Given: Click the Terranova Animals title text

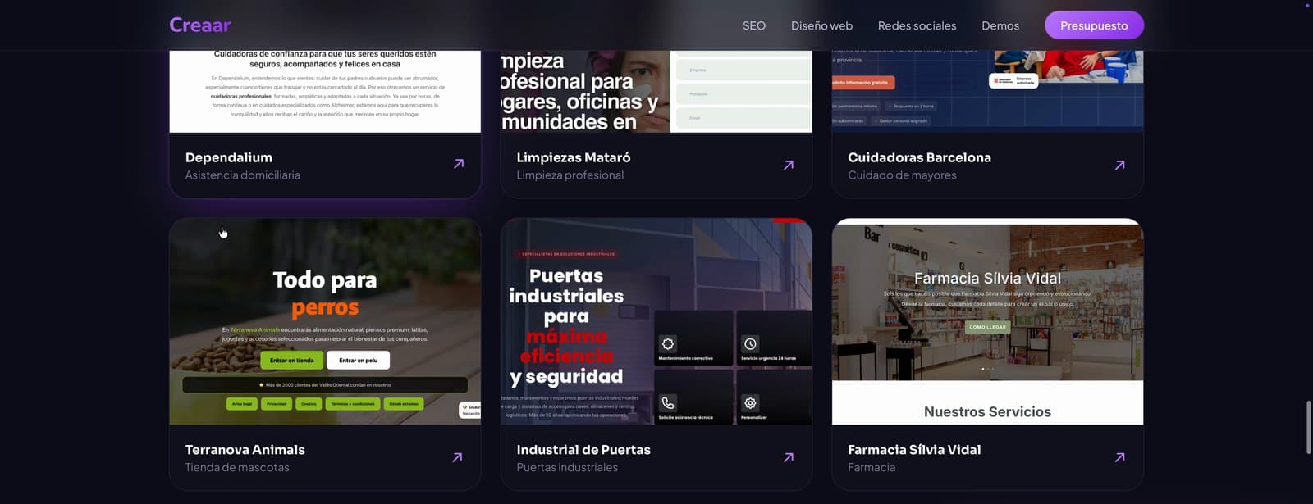Looking at the screenshot, I should click(x=245, y=450).
